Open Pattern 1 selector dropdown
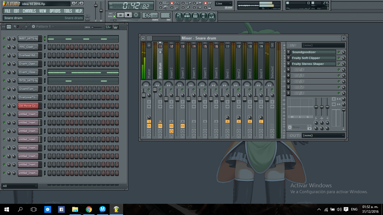The height and width of the screenshot is (215, 383). (x=52, y=27)
